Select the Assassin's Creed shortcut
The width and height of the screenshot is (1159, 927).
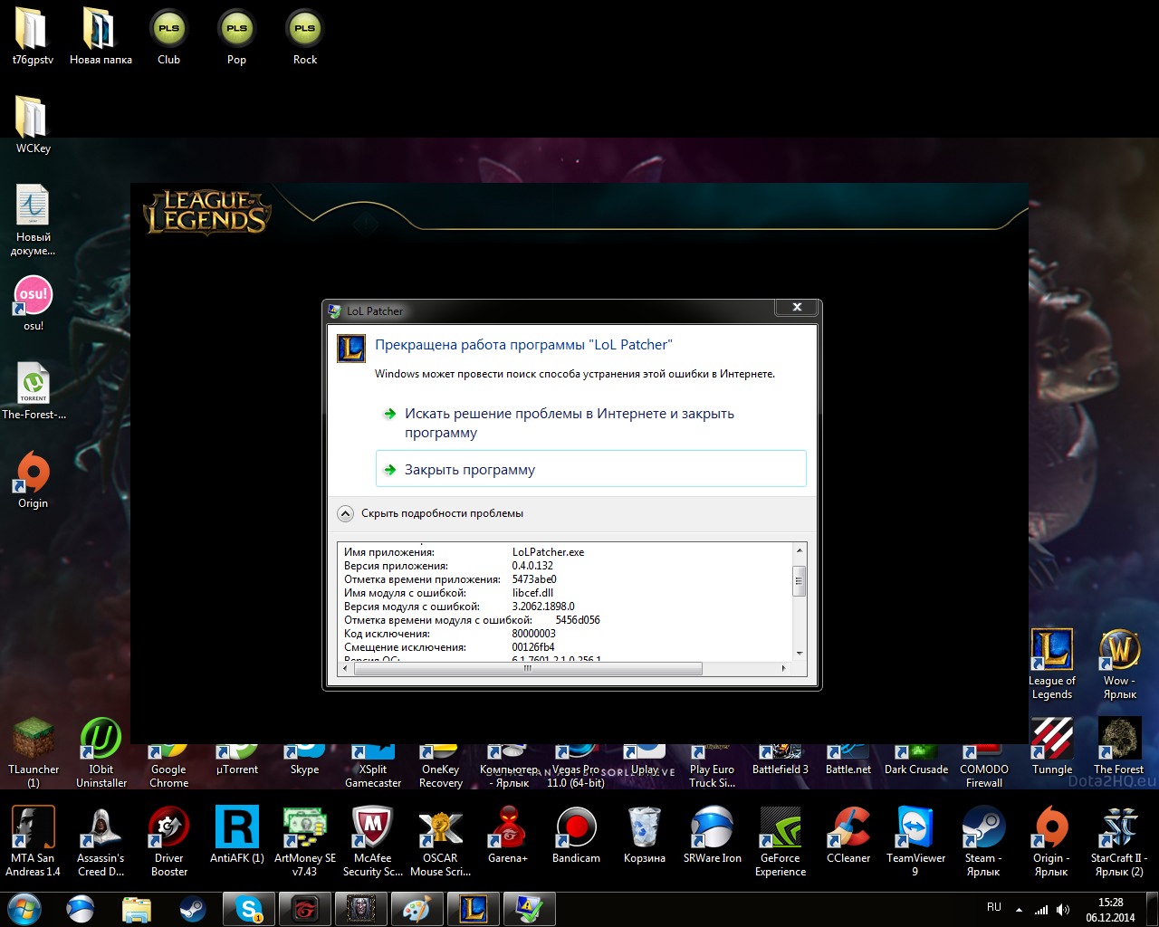point(101,841)
